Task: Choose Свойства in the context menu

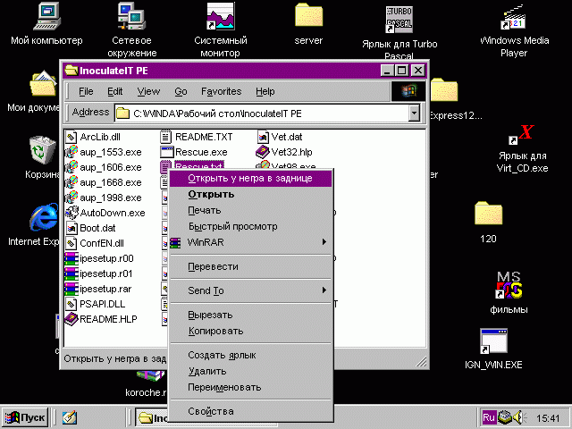Action: tap(251, 411)
